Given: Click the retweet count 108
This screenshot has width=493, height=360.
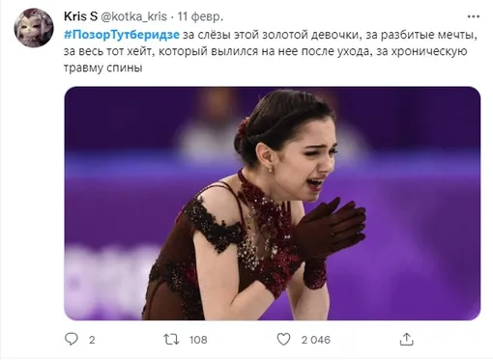Looking at the screenshot, I should click(198, 340).
